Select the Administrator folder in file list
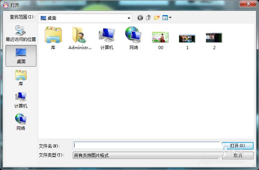 coord(80,38)
